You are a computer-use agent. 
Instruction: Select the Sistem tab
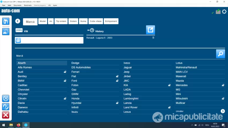tap(73, 21)
